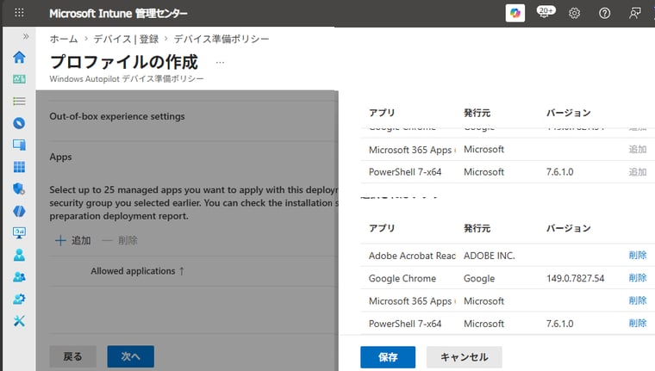655x371 pixels.
Task: Remove Adobe Acrobat Reader via 削除 link
Action: 638,256
